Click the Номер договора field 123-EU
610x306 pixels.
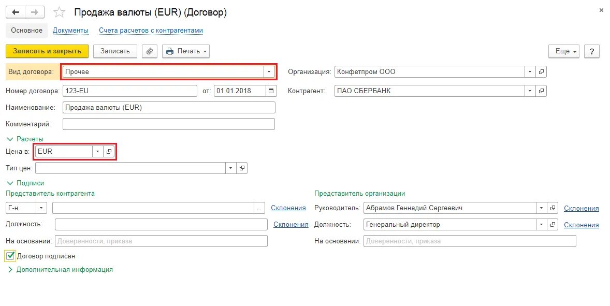pyautogui.click(x=130, y=91)
